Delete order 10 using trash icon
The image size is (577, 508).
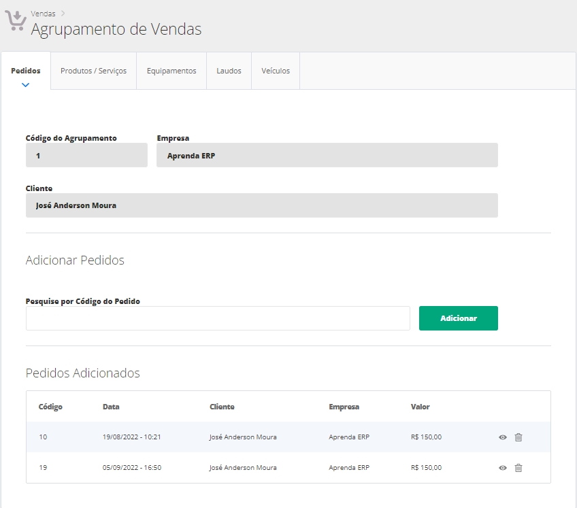(518, 437)
